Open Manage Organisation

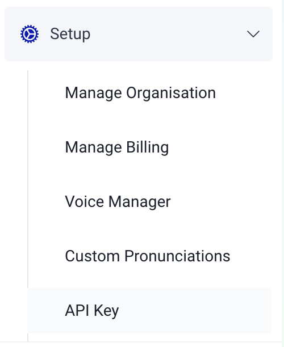140,93
